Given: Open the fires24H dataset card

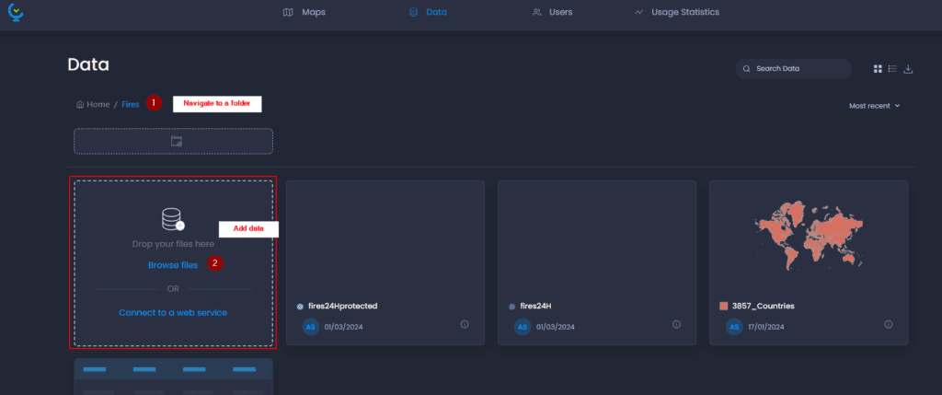Looking at the screenshot, I should pyautogui.click(x=596, y=262).
